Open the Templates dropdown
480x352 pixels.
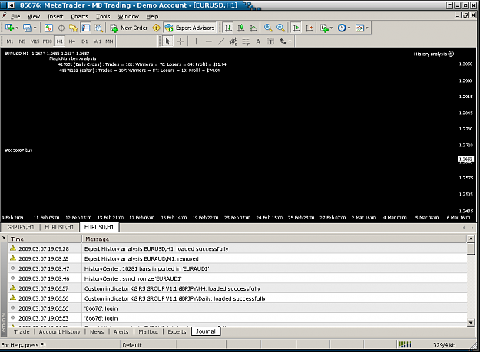[362, 28]
